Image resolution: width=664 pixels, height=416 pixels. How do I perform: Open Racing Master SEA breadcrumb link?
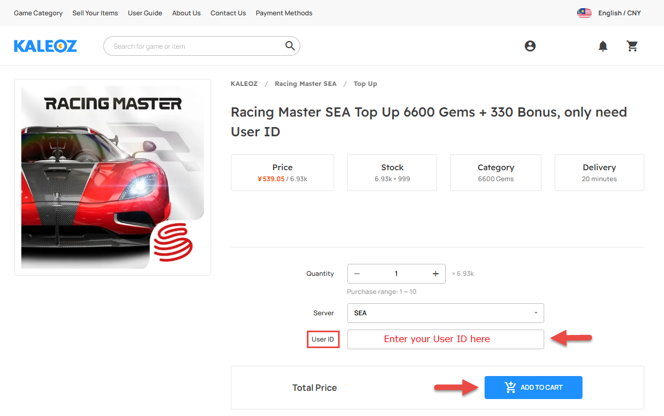[305, 84]
